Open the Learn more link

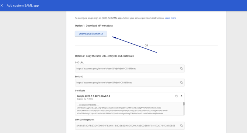click(170, 18)
